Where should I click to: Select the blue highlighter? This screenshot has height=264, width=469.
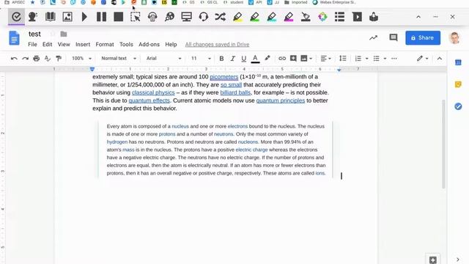click(272, 17)
